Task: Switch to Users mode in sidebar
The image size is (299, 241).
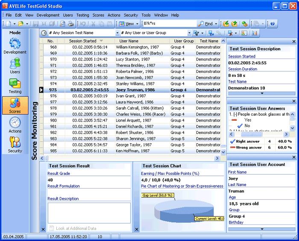Action: pos(15,66)
